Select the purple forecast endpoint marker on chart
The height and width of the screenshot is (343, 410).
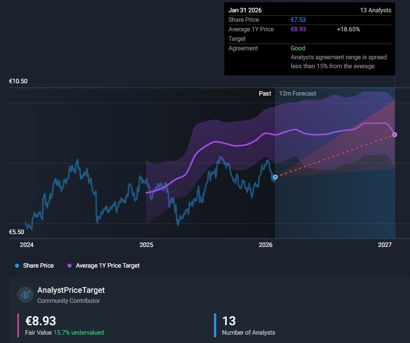click(395, 135)
